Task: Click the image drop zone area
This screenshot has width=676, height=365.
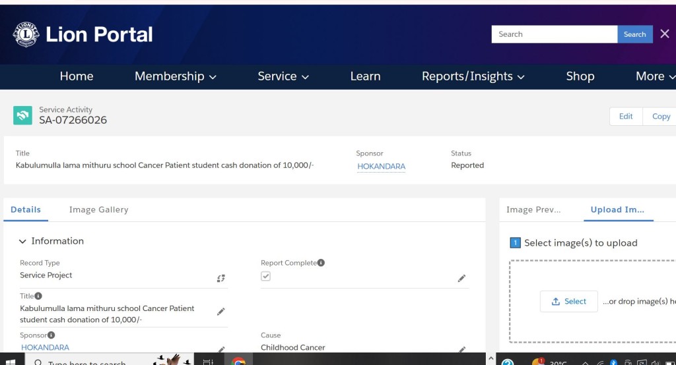Action: click(x=593, y=301)
